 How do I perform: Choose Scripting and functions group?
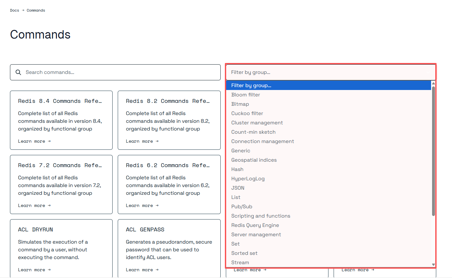point(328,216)
